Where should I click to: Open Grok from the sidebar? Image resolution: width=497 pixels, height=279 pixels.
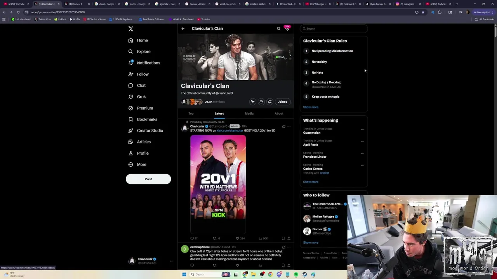tap(137, 96)
